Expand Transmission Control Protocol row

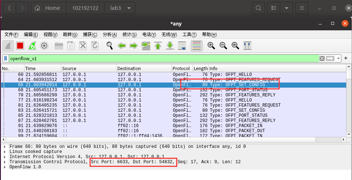[5, 162]
